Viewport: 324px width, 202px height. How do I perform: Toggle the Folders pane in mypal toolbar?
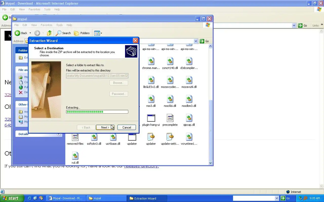pyautogui.click(x=82, y=33)
